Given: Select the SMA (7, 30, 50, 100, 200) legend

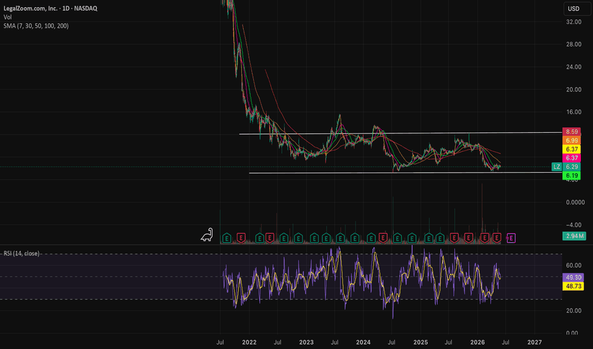Looking at the screenshot, I should [x=36, y=26].
